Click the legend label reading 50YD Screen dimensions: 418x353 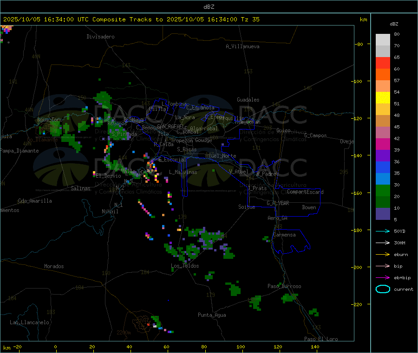pos(399,231)
